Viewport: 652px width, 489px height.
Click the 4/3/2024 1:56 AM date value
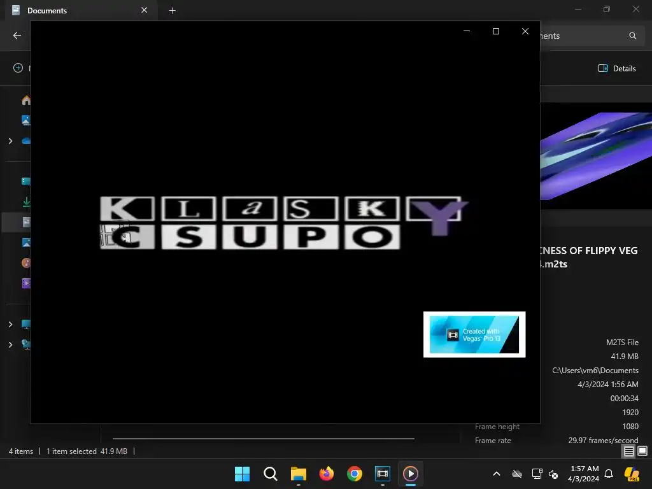point(608,384)
